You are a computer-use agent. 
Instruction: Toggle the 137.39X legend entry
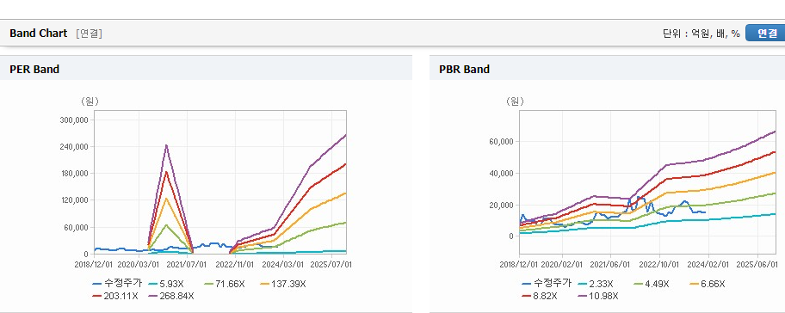click(x=283, y=284)
